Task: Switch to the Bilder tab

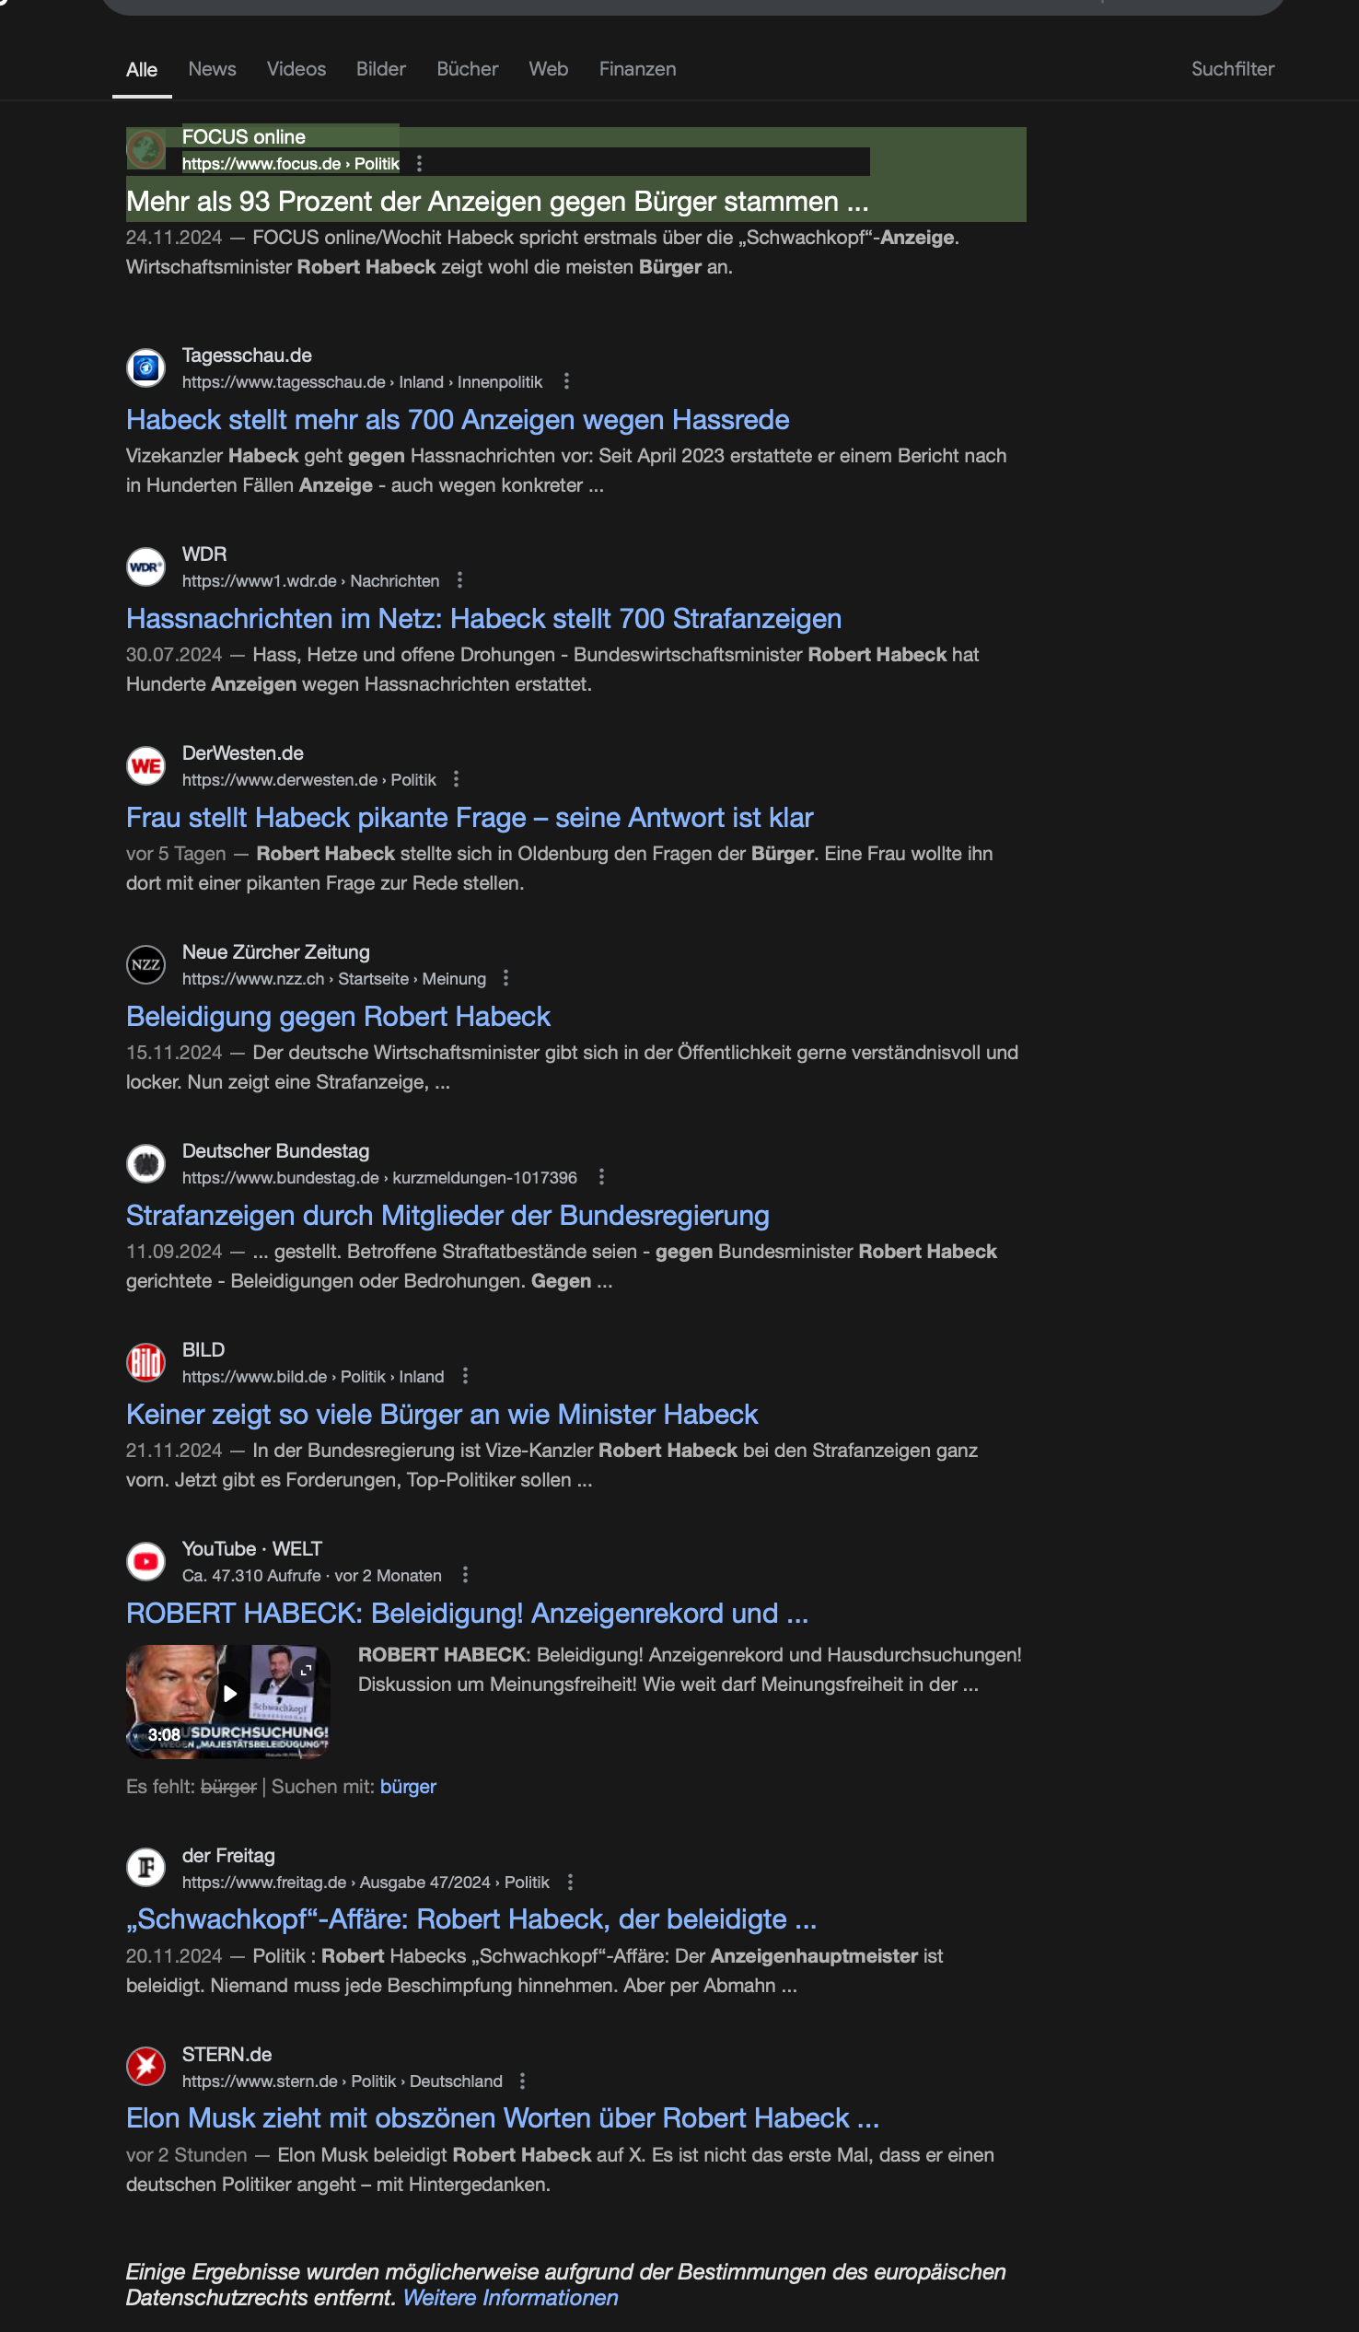Action: pyautogui.click(x=381, y=69)
